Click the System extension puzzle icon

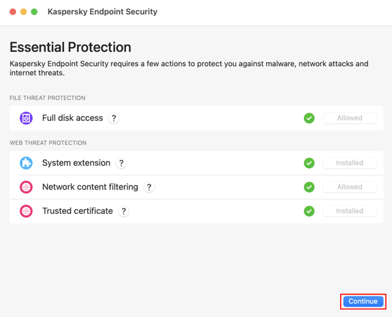(x=26, y=163)
